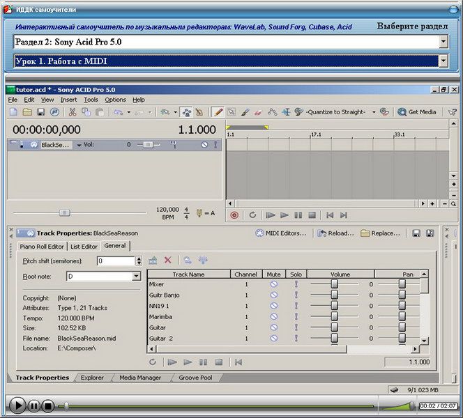Click the Pitch shift semitones input field

click(114, 261)
